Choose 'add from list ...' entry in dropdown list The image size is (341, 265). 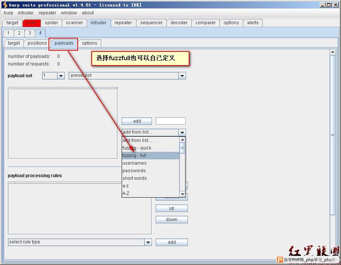pos(150,140)
